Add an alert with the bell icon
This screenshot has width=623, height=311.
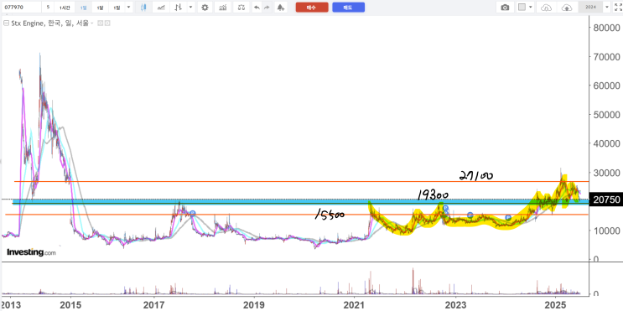281,8
